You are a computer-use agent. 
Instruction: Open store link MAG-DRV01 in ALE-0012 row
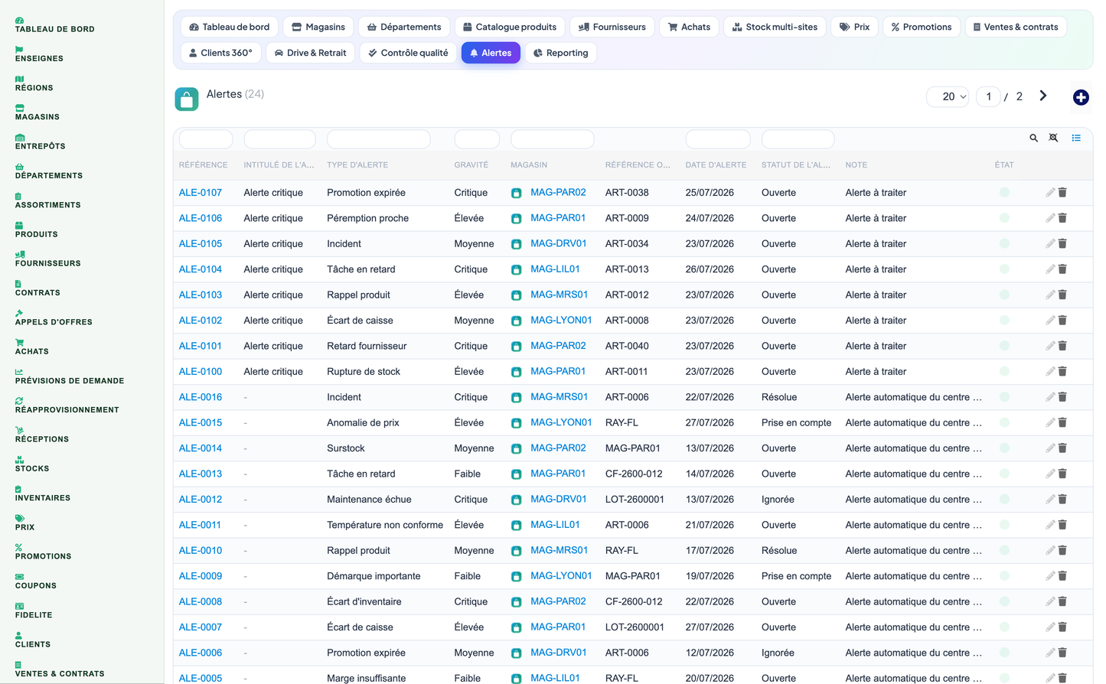click(x=559, y=499)
